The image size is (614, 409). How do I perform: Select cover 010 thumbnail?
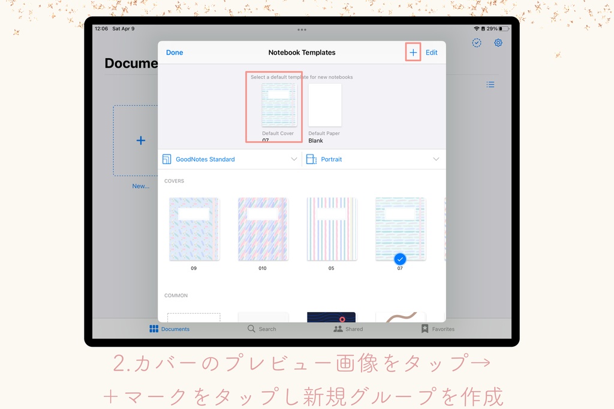tap(262, 228)
